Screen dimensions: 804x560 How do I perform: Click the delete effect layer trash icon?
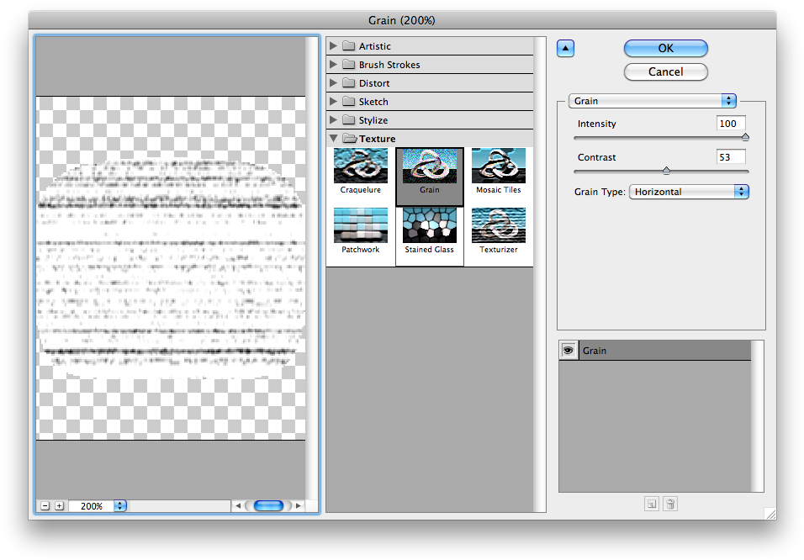(670, 504)
